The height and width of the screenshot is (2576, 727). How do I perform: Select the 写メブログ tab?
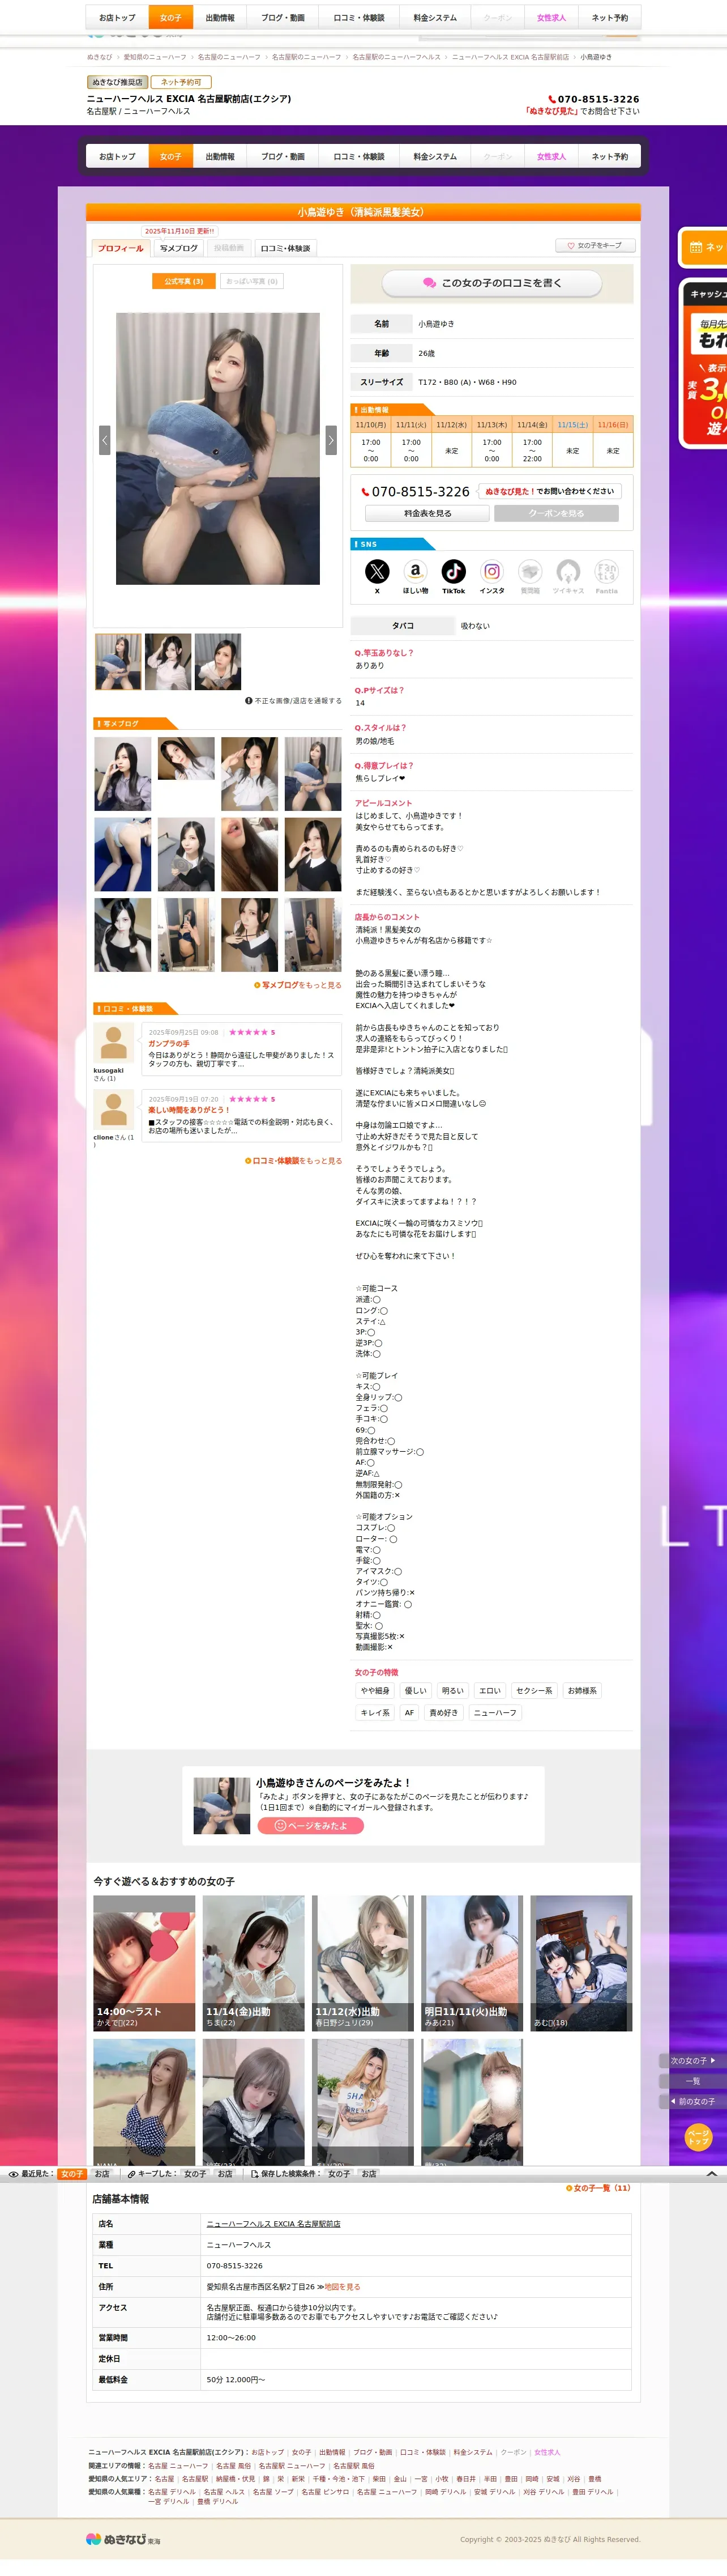click(179, 248)
